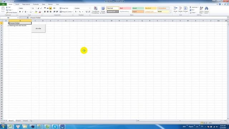The image size is (229, 129).
Task: Switch to the Insert tab
Action: point(17,4)
